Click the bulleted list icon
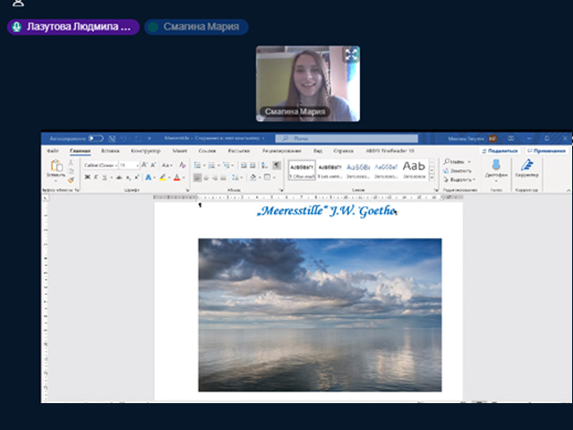 [x=197, y=166]
